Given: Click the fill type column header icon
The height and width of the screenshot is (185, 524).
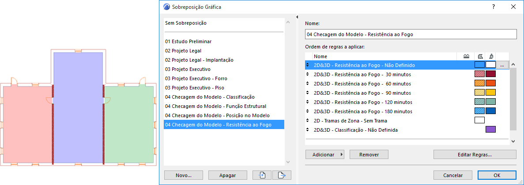Looking at the screenshot, I should pos(479,56).
